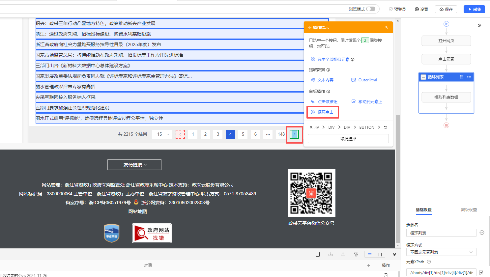Click 取消选择 cancel selection button
This screenshot has height=277, width=490.
click(x=348, y=139)
